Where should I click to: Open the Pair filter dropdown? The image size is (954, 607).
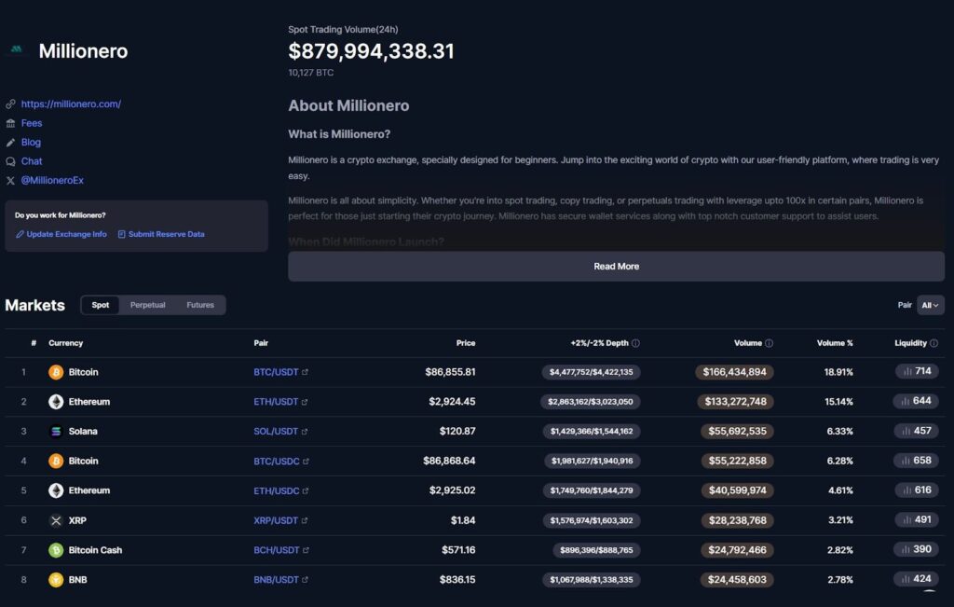click(x=930, y=305)
